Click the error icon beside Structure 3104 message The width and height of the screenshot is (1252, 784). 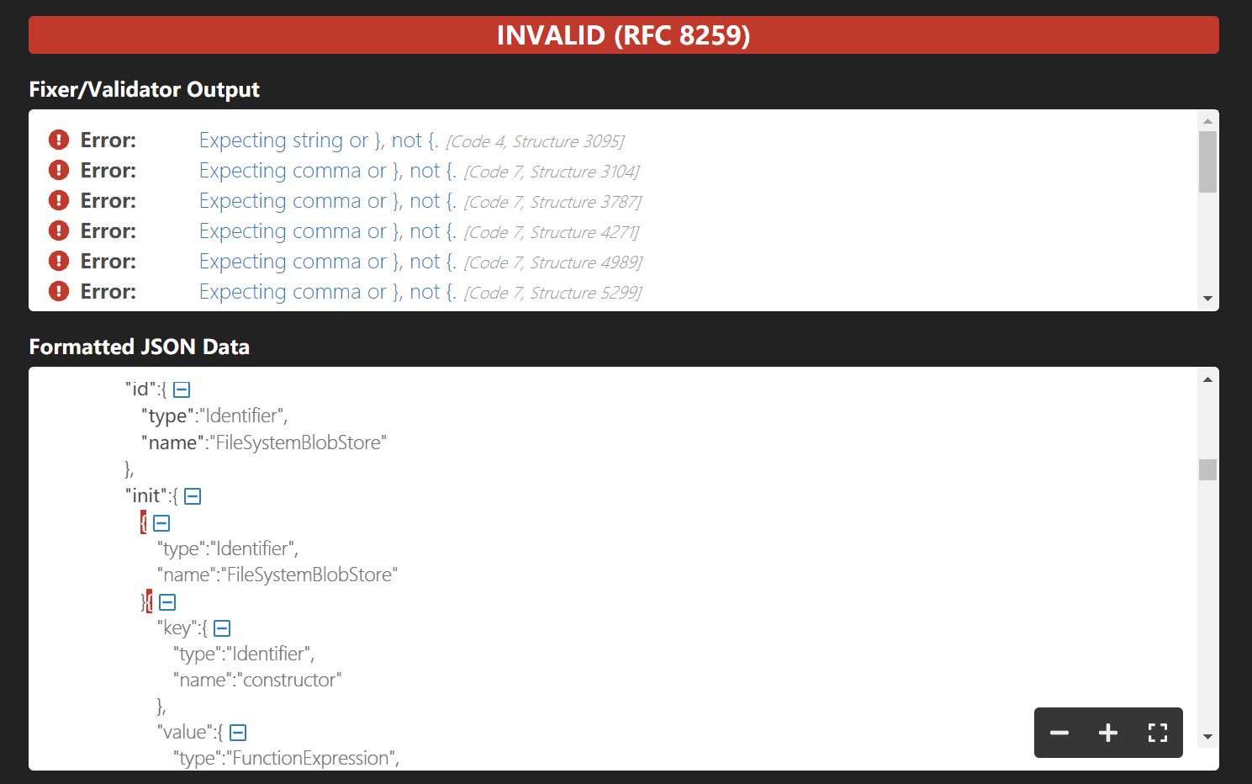pyautogui.click(x=58, y=170)
